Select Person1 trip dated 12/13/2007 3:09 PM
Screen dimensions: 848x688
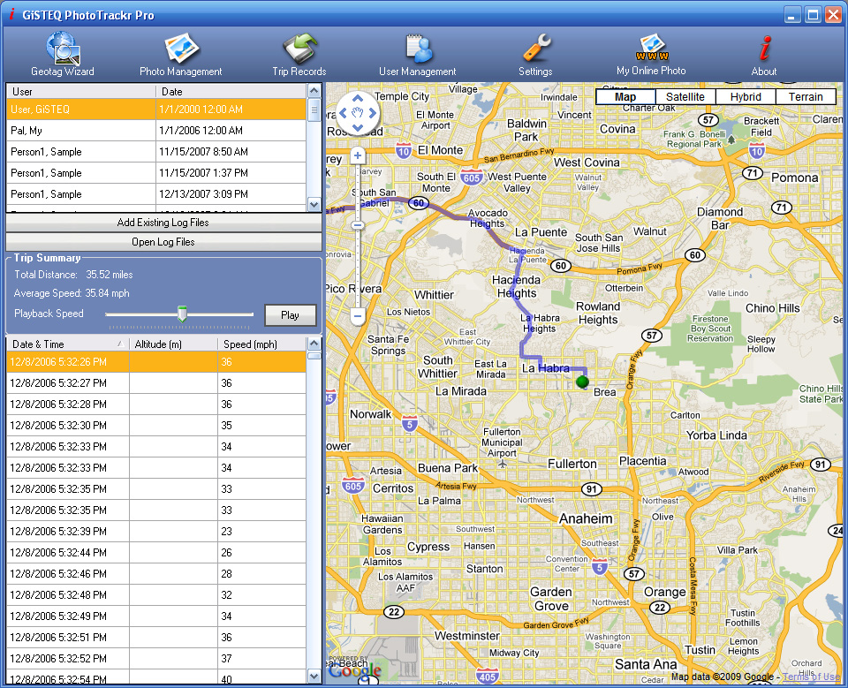[156, 194]
